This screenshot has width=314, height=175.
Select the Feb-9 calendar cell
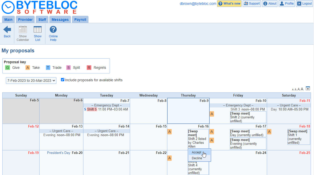point(188,111)
